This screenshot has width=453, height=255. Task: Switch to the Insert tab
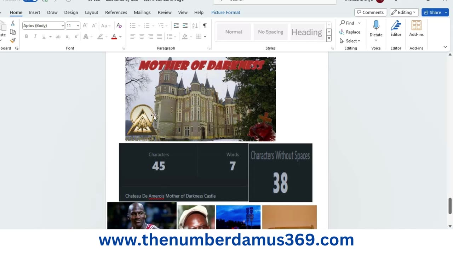[34, 12]
